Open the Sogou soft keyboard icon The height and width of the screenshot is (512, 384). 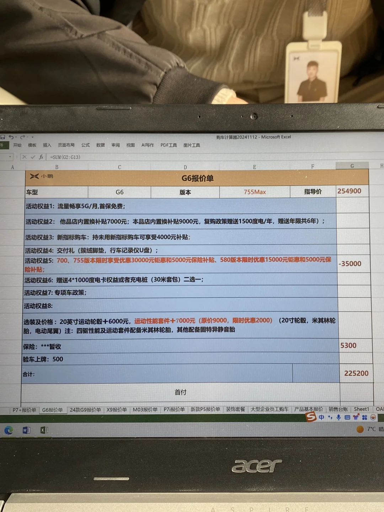click(x=348, y=417)
